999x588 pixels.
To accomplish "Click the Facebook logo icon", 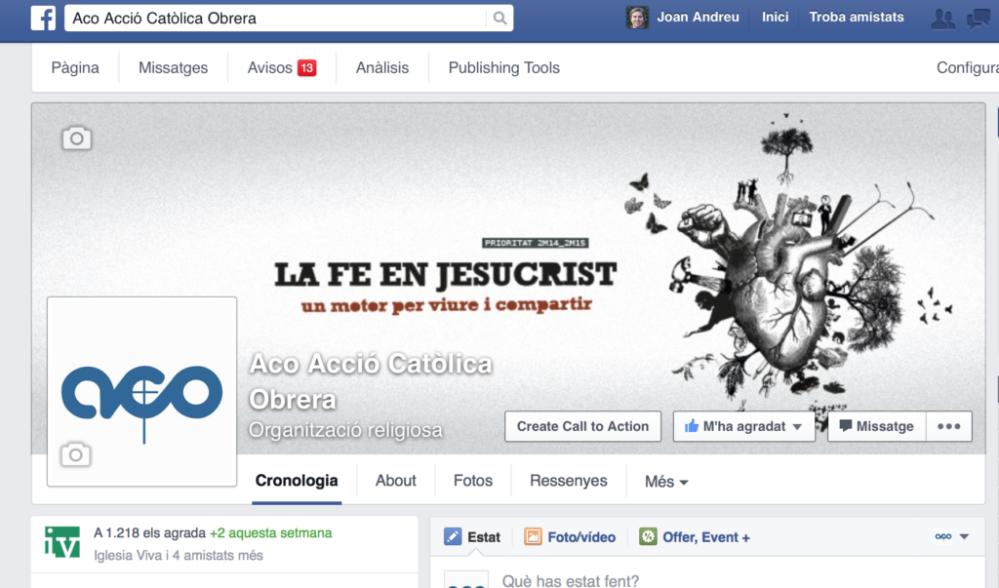I will 43,18.
